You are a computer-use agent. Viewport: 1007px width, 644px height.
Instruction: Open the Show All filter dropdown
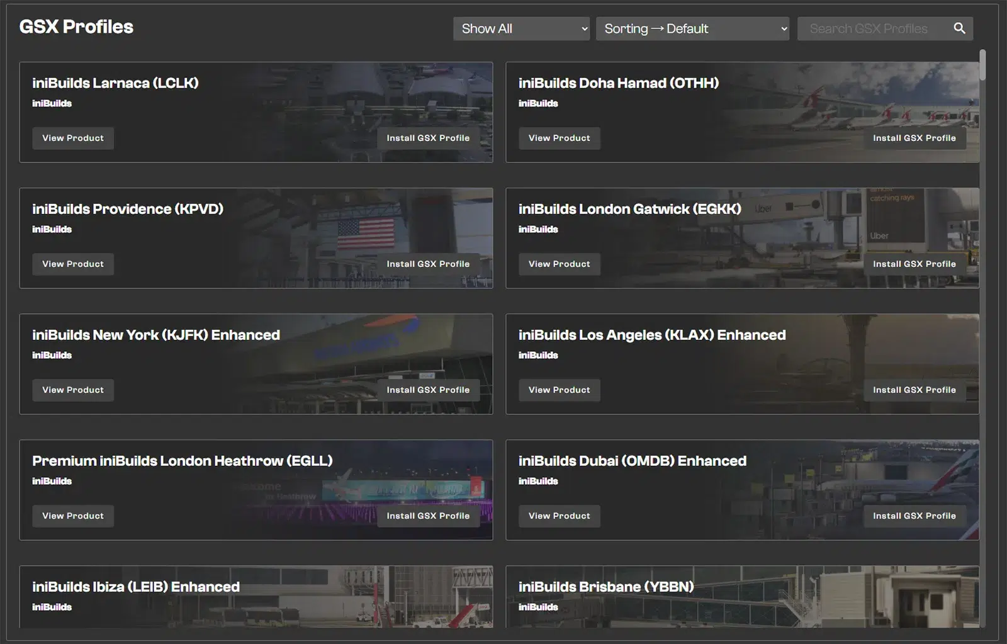521,28
